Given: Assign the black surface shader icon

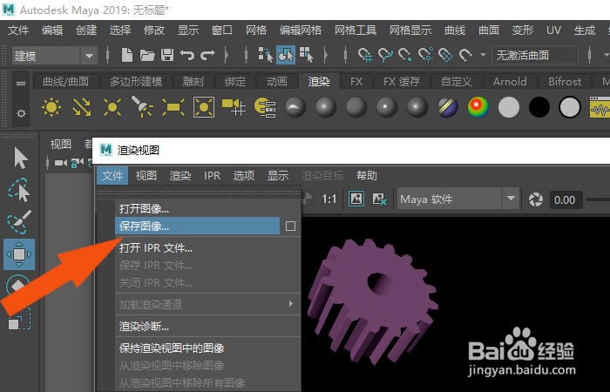Looking at the screenshot, I should (x=539, y=107).
